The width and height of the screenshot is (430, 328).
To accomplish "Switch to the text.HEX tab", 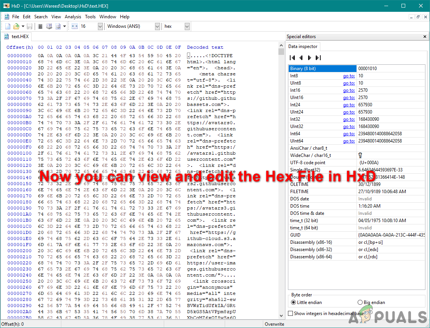I will click(x=19, y=37).
